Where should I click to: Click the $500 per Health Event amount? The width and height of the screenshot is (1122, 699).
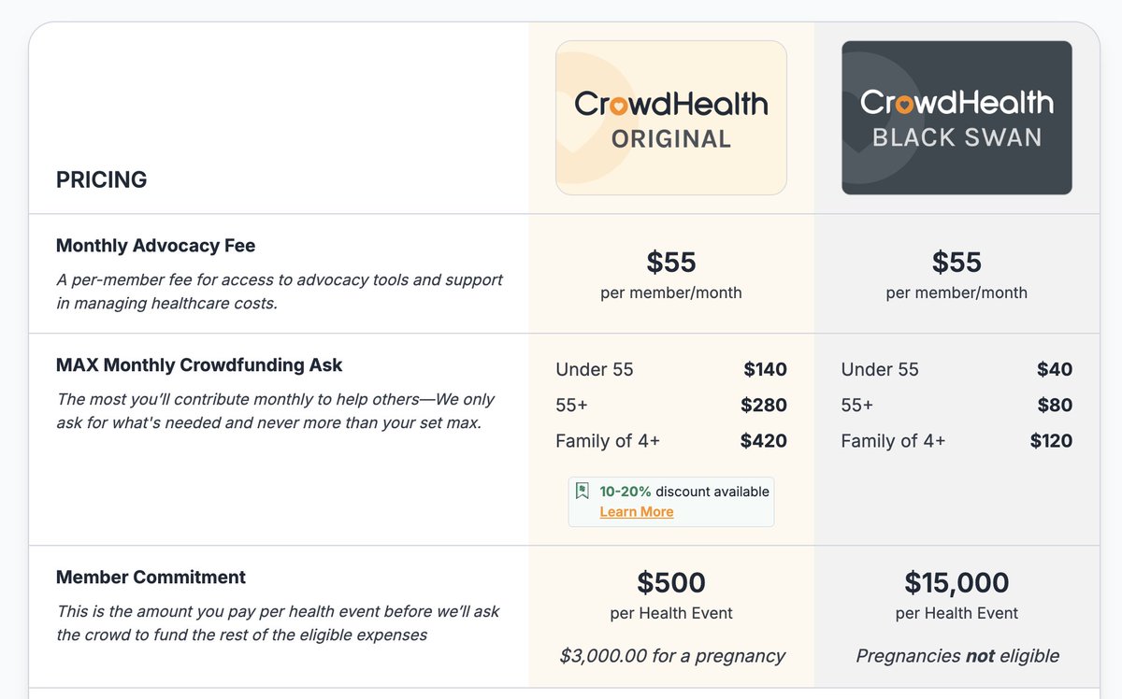point(670,583)
